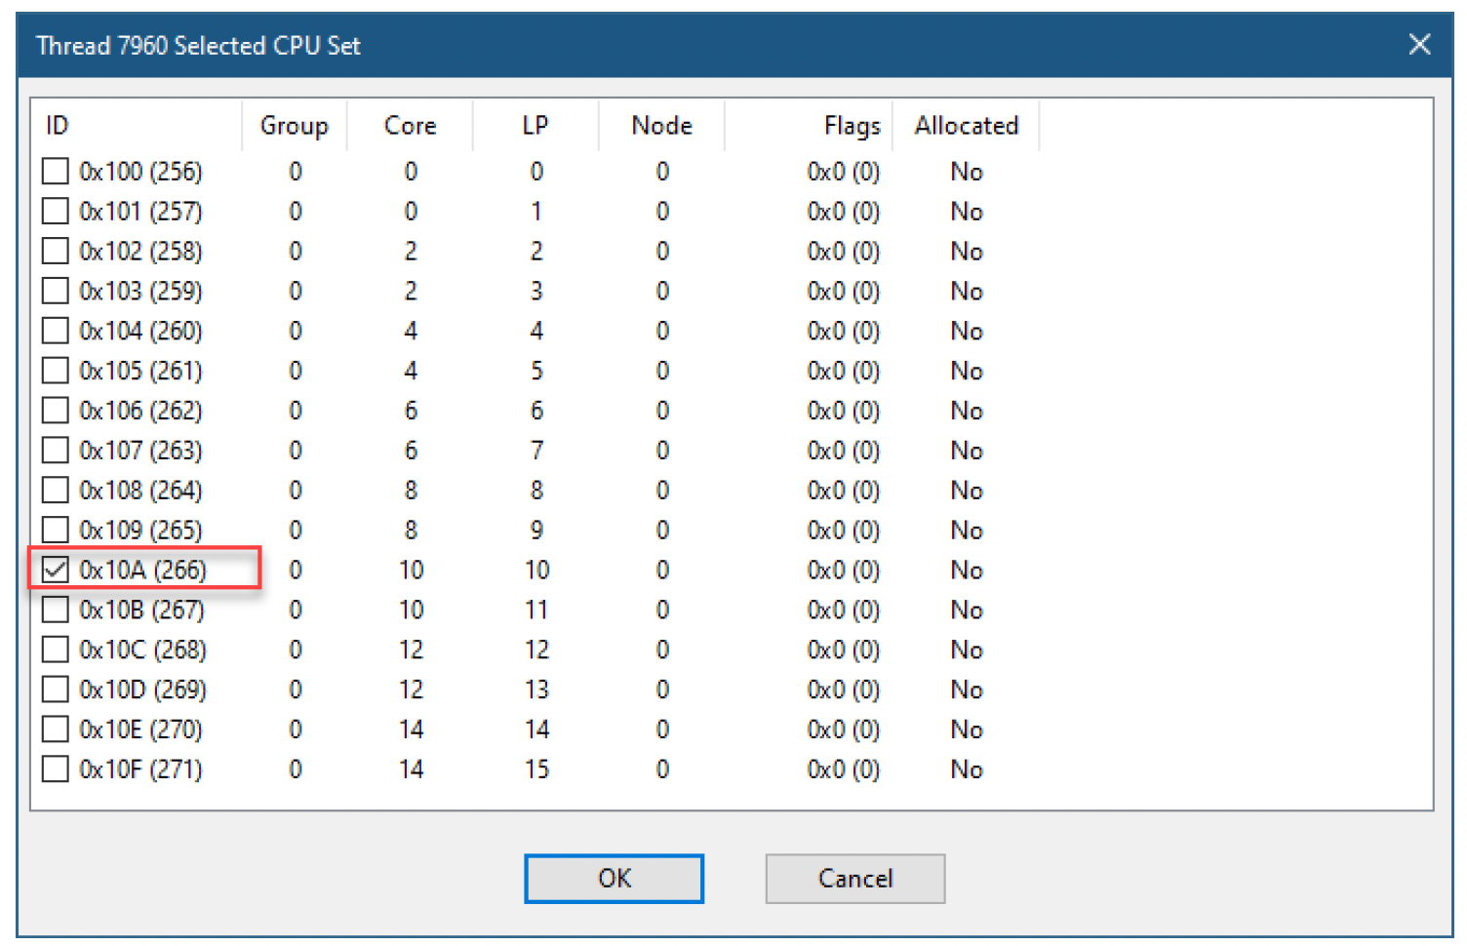Click Flags value 0x0 (0) in 0x10A row
This screenshot has height=946, width=1467.
pyautogui.click(x=844, y=570)
